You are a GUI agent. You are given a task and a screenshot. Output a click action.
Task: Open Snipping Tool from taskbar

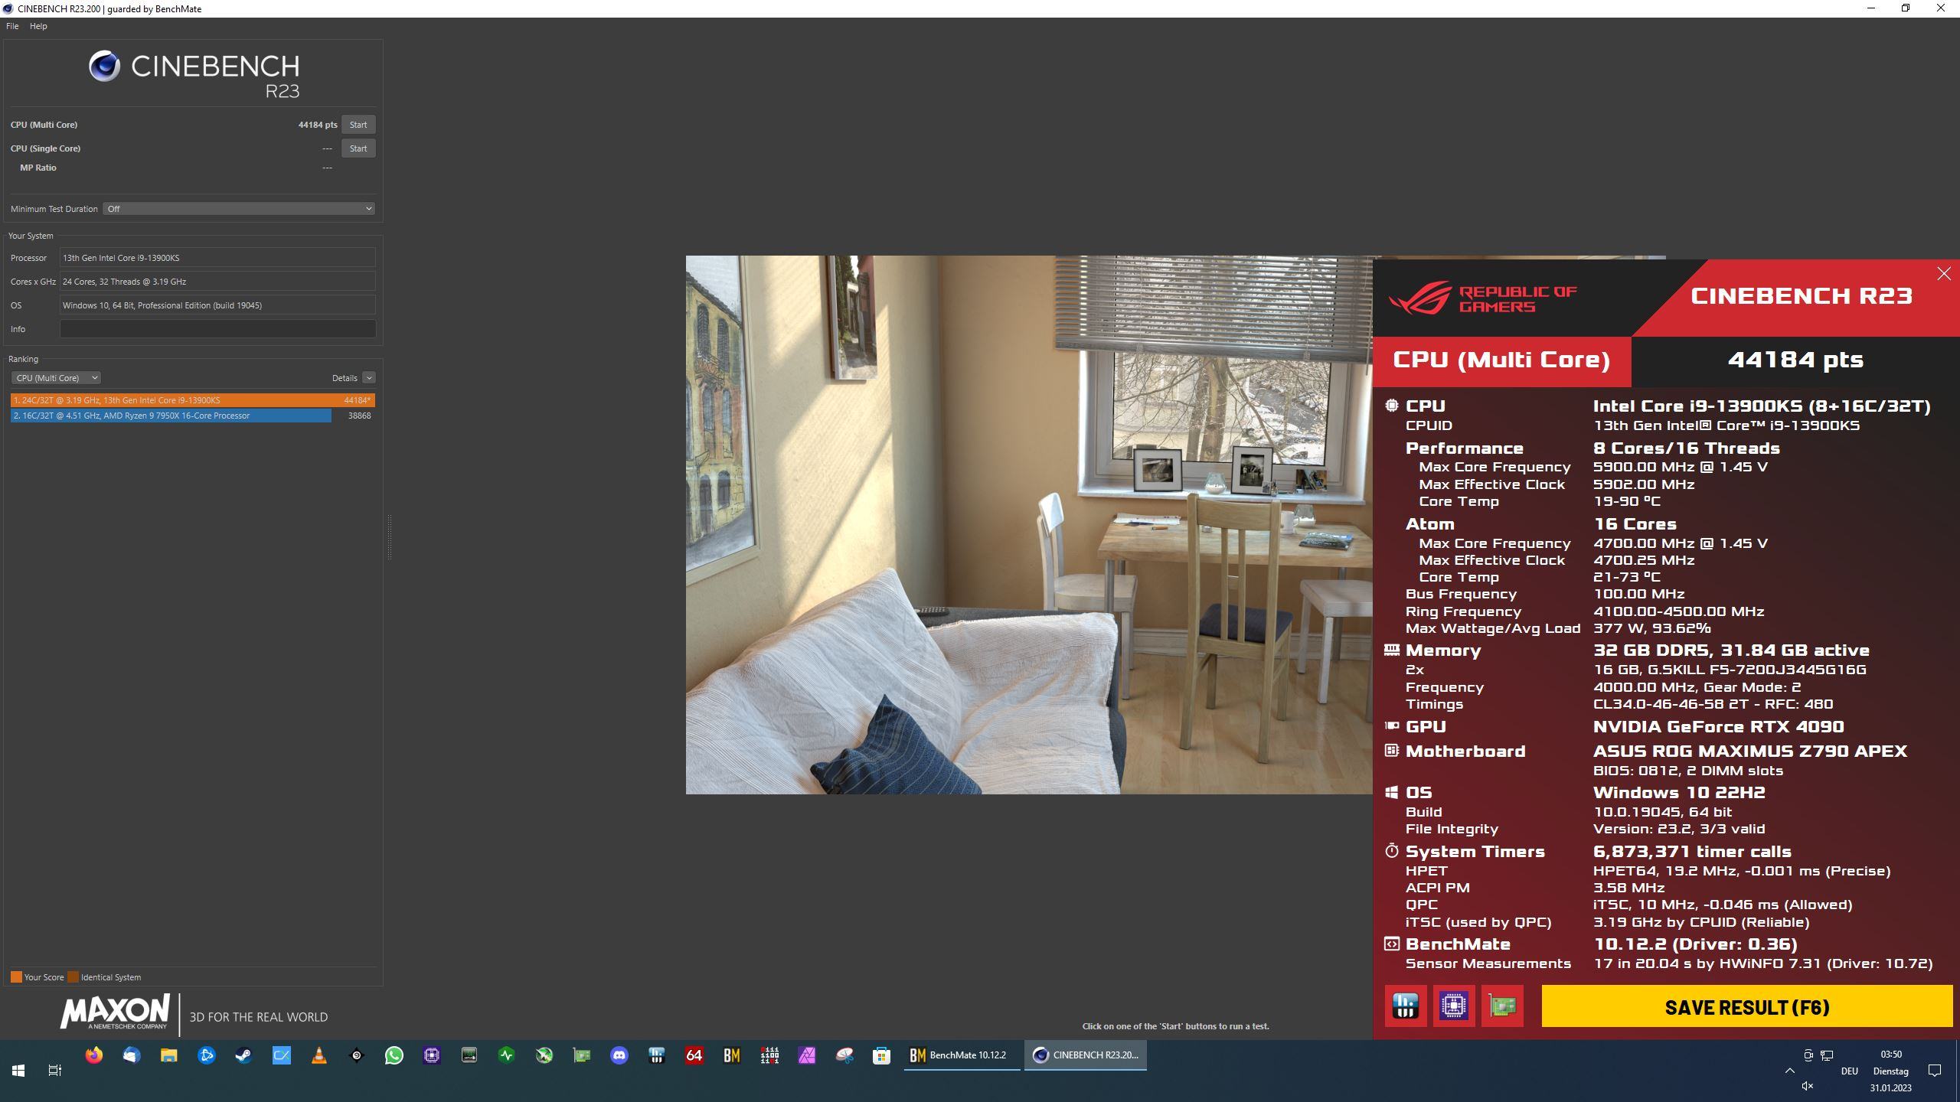tap(844, 1056)
